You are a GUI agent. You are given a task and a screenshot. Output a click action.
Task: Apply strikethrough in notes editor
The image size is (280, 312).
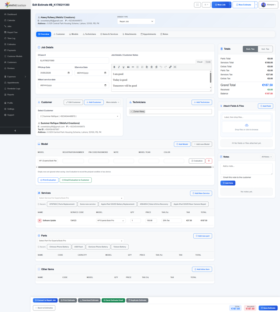pos(133,67)
